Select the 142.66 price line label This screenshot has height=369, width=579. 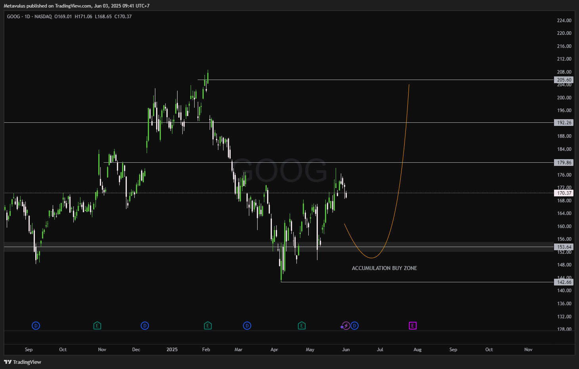tap(564, 282)
